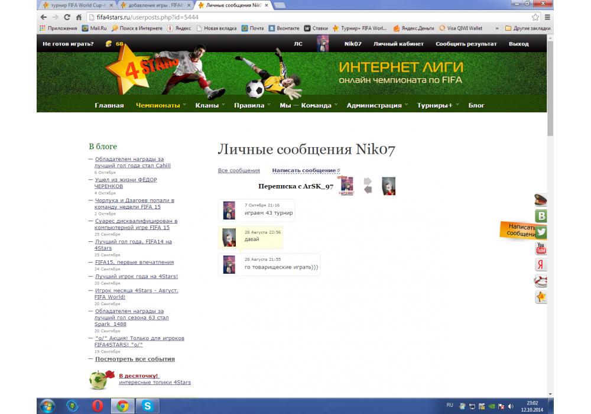Image resolution: width=591 pixels, height=414 pixels.
Task: Open the 'Турниры+' dropdown menu
Action: tap(437, 105)
